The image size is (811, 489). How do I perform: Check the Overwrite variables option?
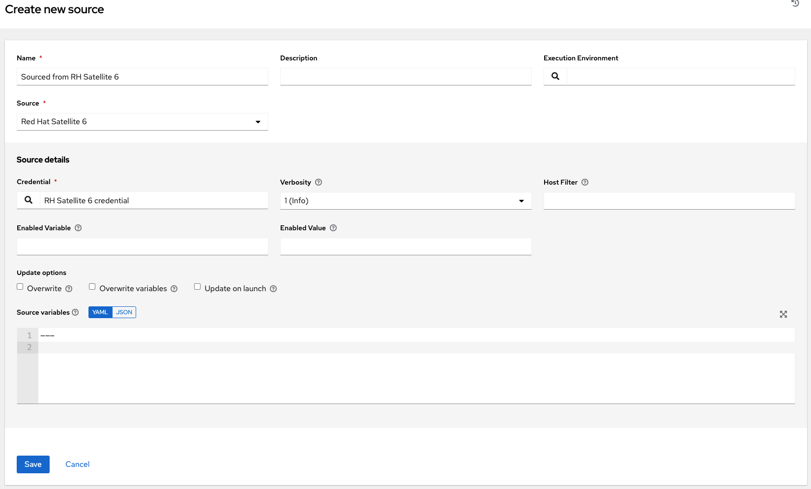coord(92,286)
